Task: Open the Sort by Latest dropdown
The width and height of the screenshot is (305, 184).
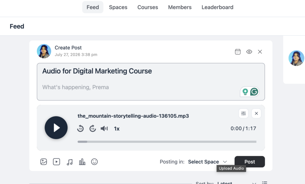Action: [x=236, y=183]
